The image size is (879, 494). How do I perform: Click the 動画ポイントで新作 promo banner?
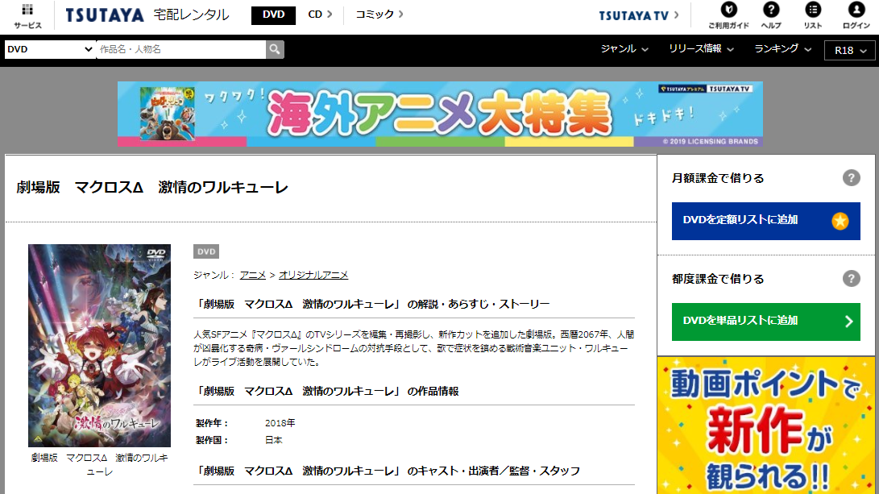tap(765, 426)
